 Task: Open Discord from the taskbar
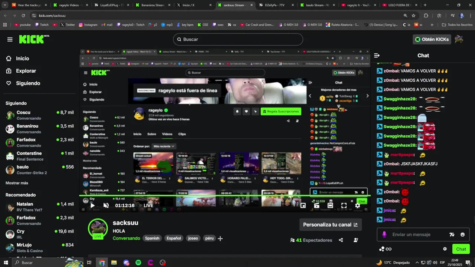(126, 263)
